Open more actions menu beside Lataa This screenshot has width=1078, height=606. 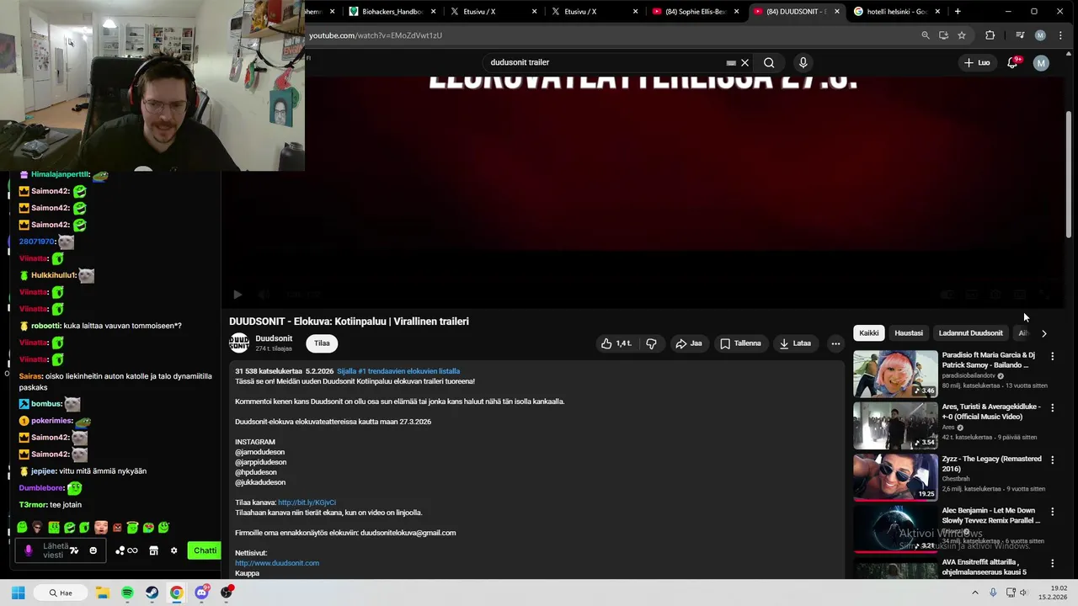click(x=835, y=343)
